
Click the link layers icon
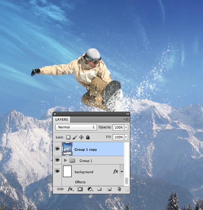click(x=60, y=189)
